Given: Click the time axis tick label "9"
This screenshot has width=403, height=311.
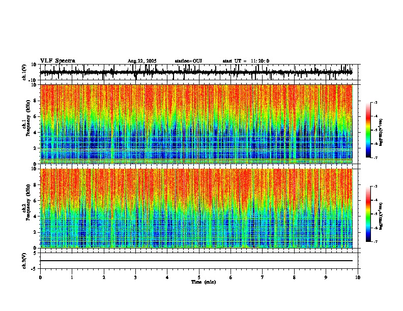Looking at the screenshot, I should click(x=326, y=277).
